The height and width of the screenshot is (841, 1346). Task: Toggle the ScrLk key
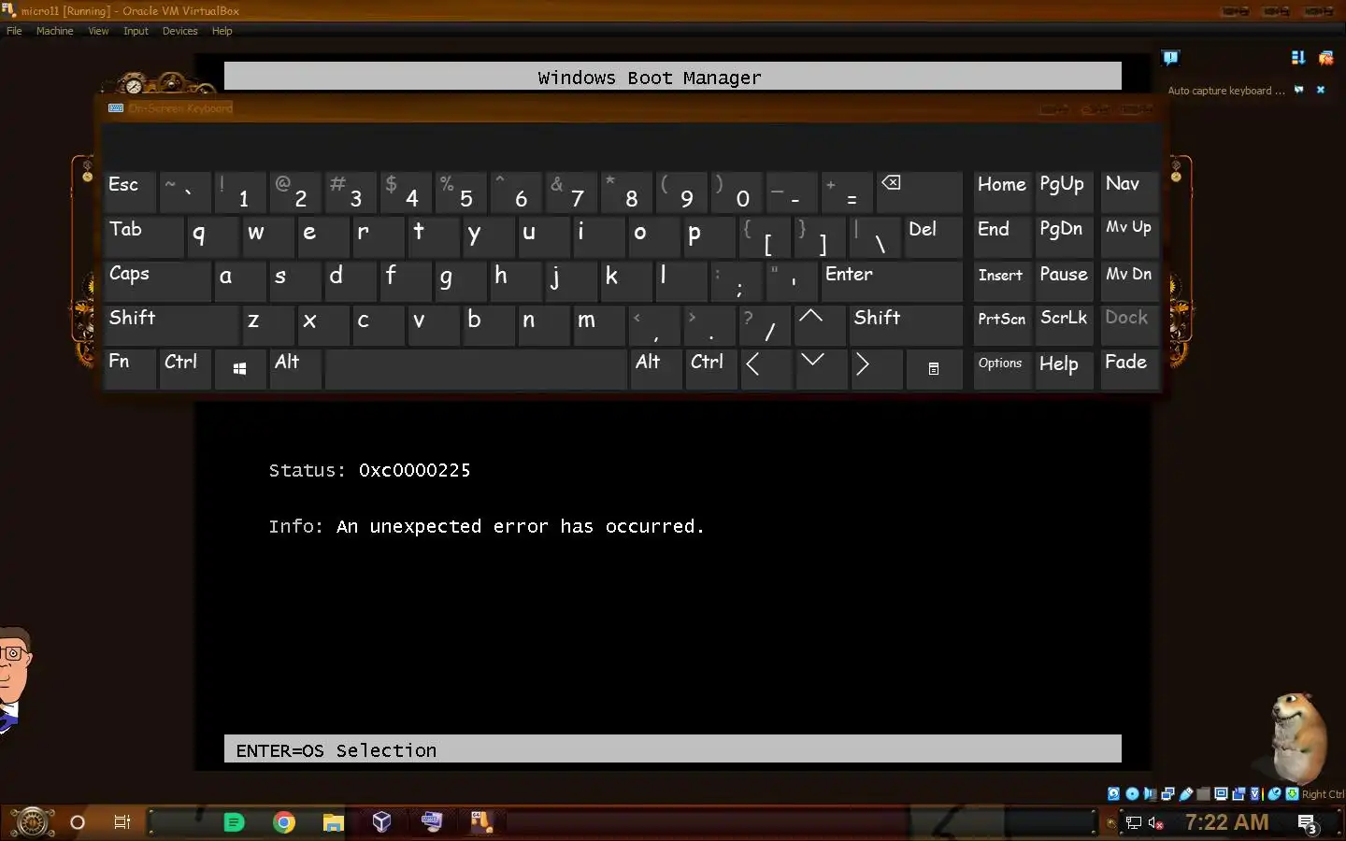point(1065,323)
